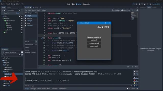Image resolution: width=163 pixels, height=91 pixels.
Task: Select peepo.gd in the script list
Action: 30,18
